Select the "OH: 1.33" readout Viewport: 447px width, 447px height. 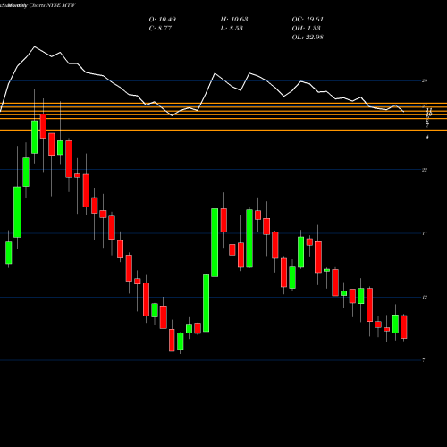[x=306, y=29]
